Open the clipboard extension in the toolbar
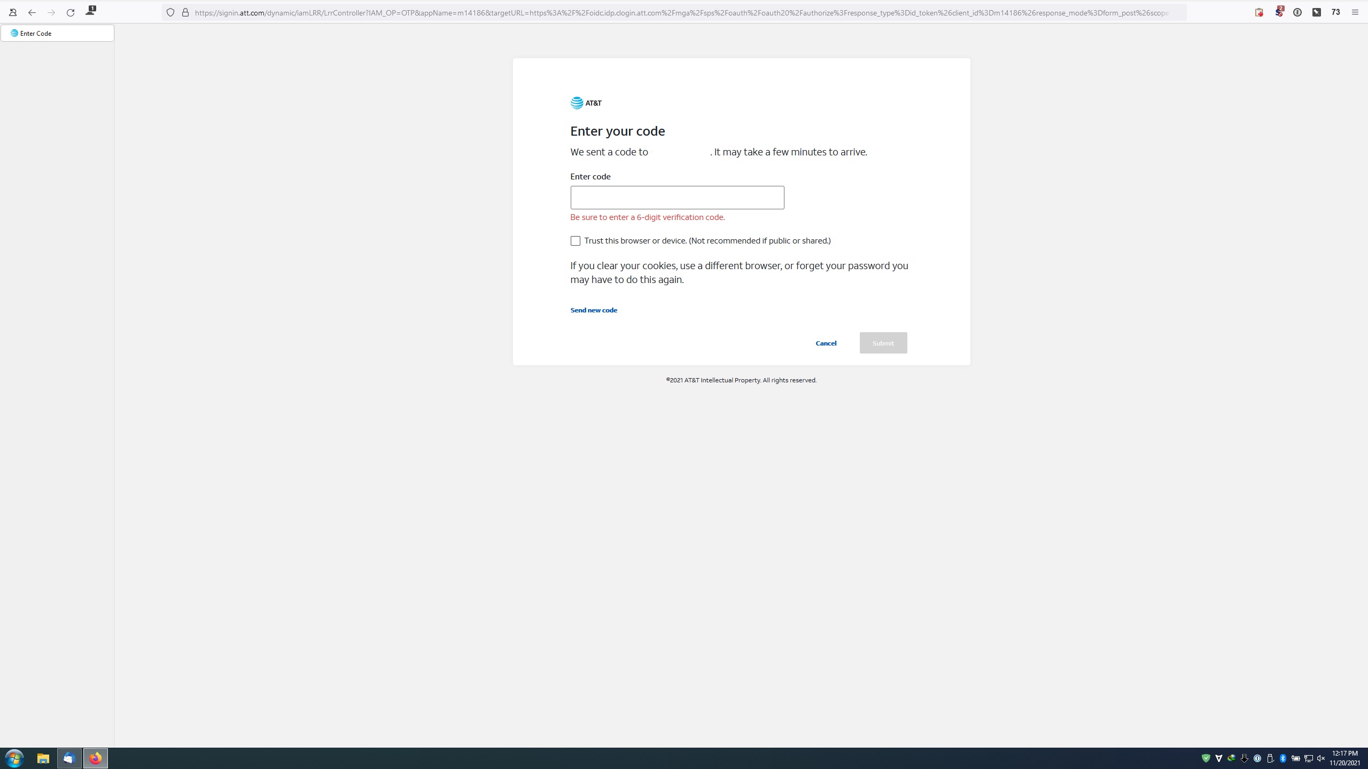Viewport: 1368px width, 769px height. [1259, 12]
